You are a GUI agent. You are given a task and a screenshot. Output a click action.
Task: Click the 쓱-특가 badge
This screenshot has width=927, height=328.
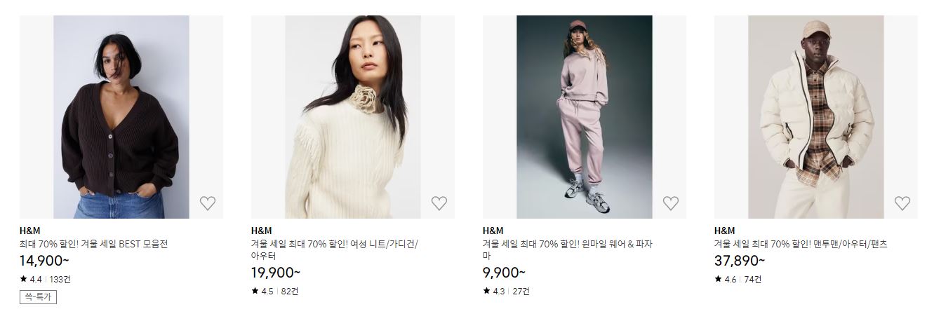coord(38,297)
